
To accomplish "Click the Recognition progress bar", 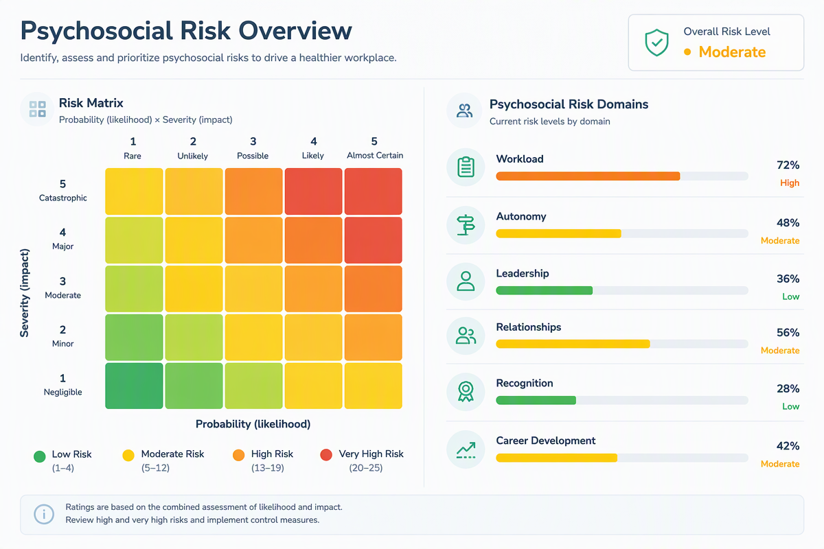I will pos(622,400).
